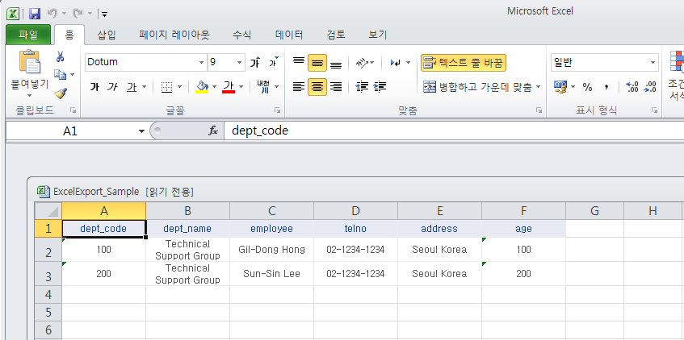The height and width of the screenshot is (340, 684).
Task: Select the Gil-Dong Hong cell
Action: click(272, 250)
